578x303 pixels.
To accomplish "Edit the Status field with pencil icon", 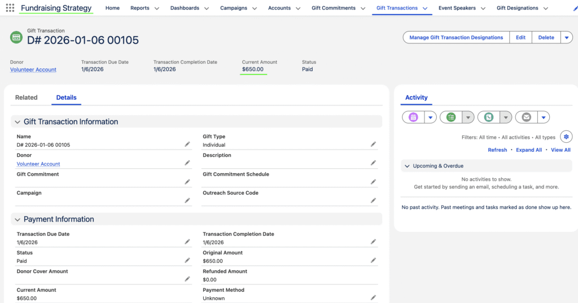I will pyautogui.click(x=187, y=261).
